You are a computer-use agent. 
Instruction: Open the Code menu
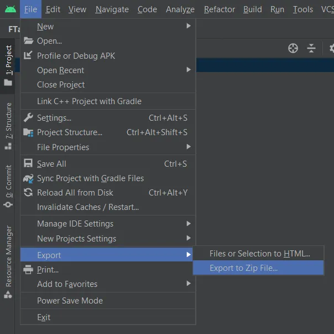tap(147, 9)
